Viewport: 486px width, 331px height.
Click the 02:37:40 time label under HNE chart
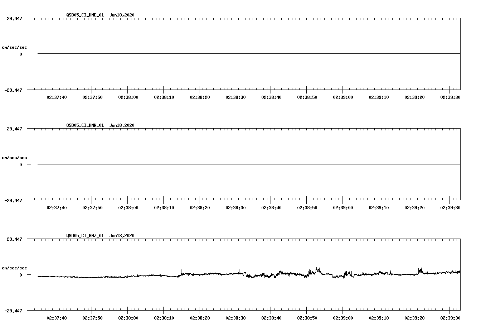coord(57,97)
